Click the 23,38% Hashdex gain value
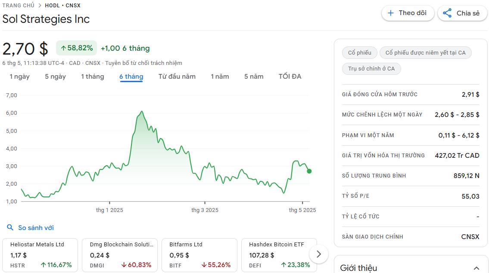 pyautogui.click(x=296, y=265)
